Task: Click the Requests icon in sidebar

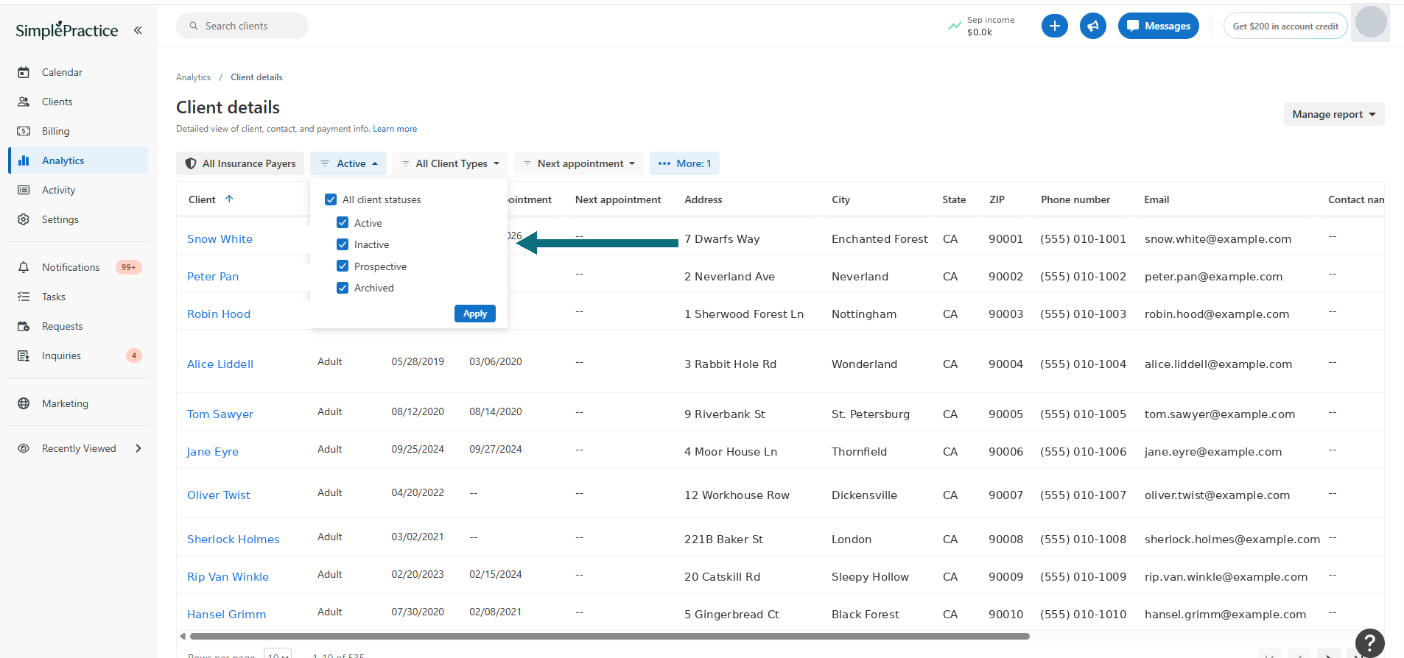Action: coord(24,326)
